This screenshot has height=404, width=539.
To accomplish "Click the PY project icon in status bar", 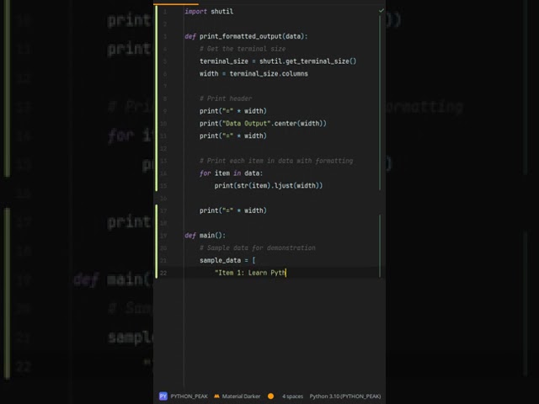I will 163,396.
